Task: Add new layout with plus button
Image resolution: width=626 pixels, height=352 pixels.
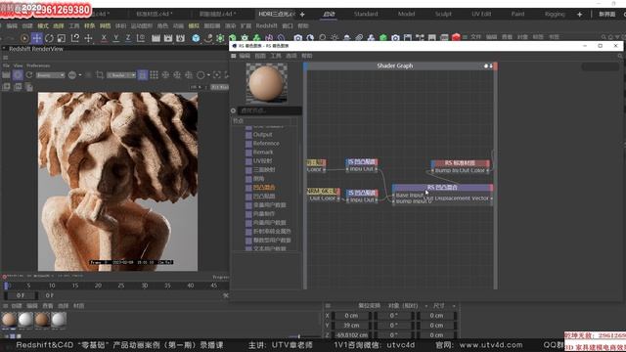Action: point(579,15)
